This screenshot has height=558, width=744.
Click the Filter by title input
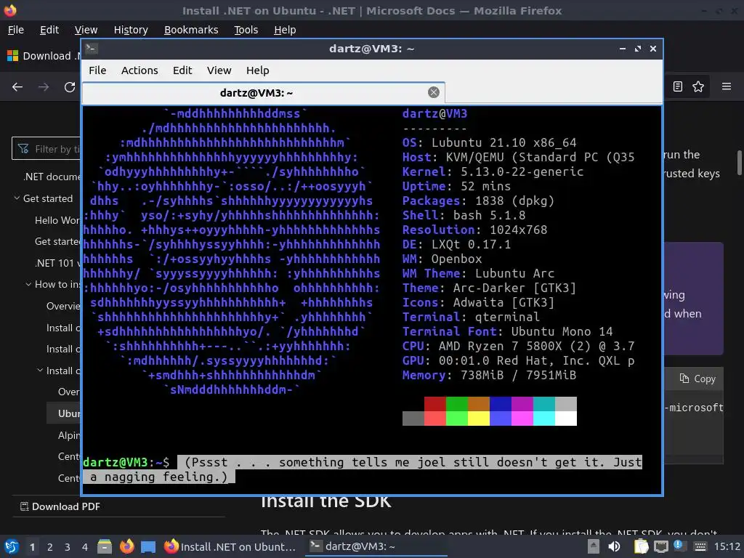point(46,149)
